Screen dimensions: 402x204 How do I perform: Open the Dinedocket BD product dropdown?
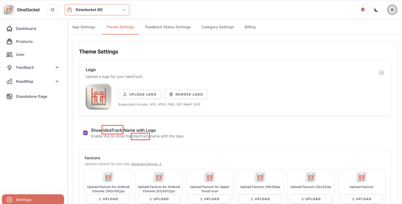97,10
